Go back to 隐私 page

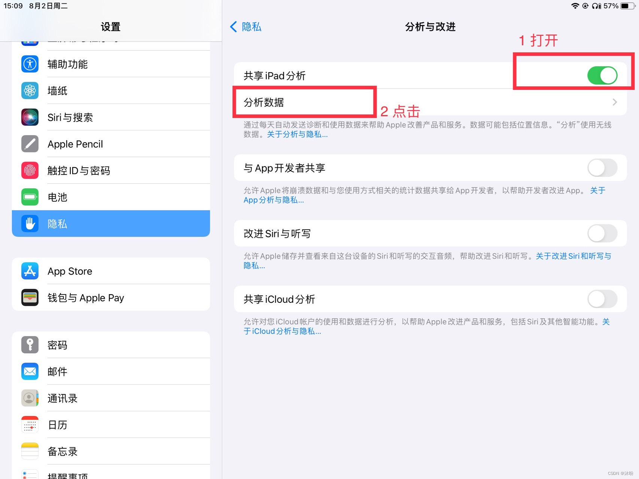[246, 27]
